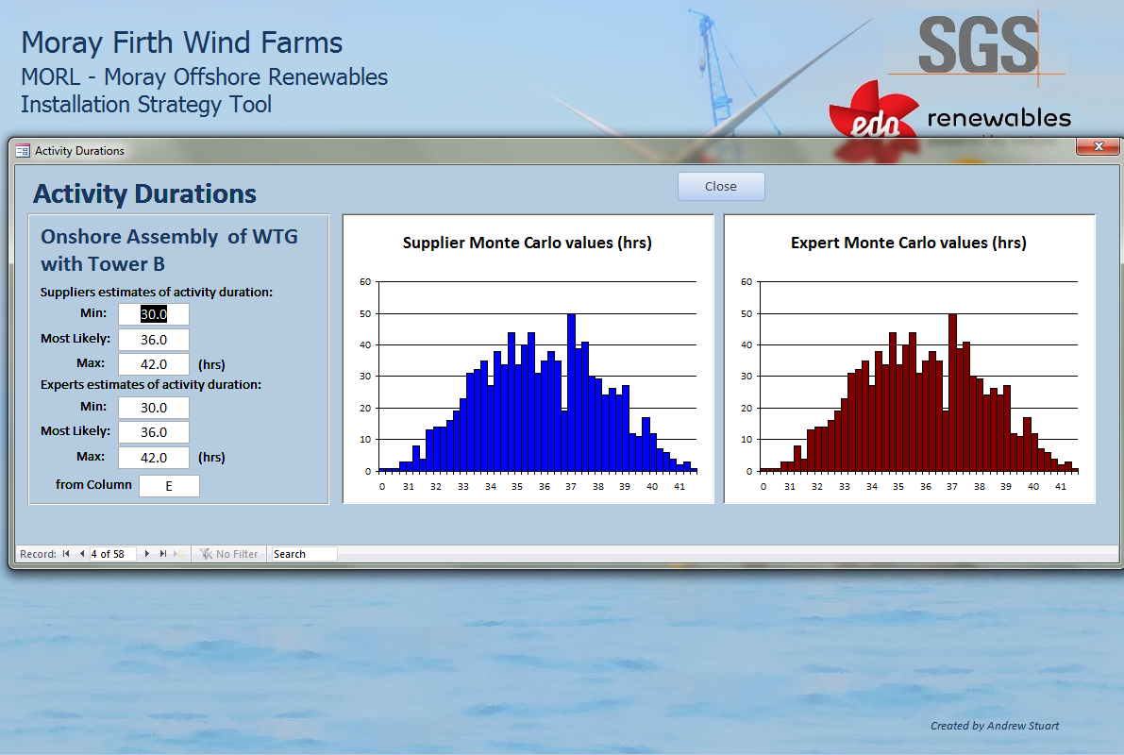Click the 'Moray Firth Wind Farms' heading
The height and width of the screenshot is (755, 1124).
coord(182,43)
